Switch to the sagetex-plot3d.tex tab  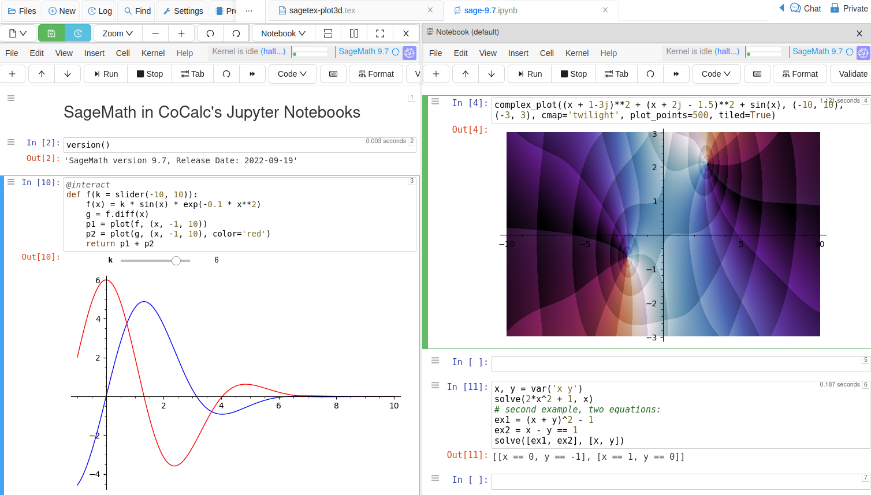tap(322, 10)
